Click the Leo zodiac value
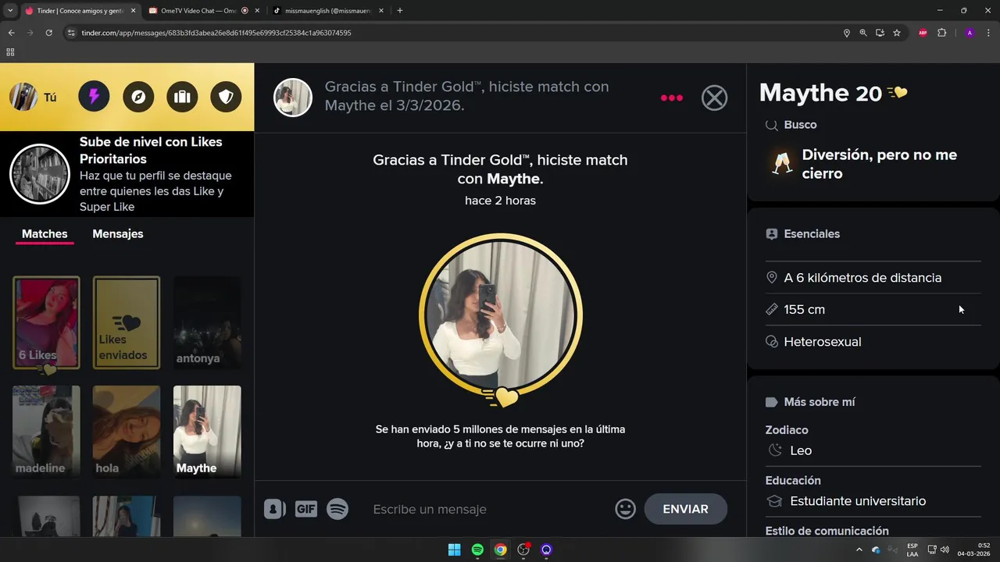 click(801, 450)
